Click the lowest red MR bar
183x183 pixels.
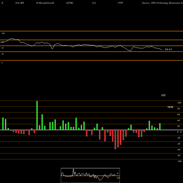(x=115, y=139)
